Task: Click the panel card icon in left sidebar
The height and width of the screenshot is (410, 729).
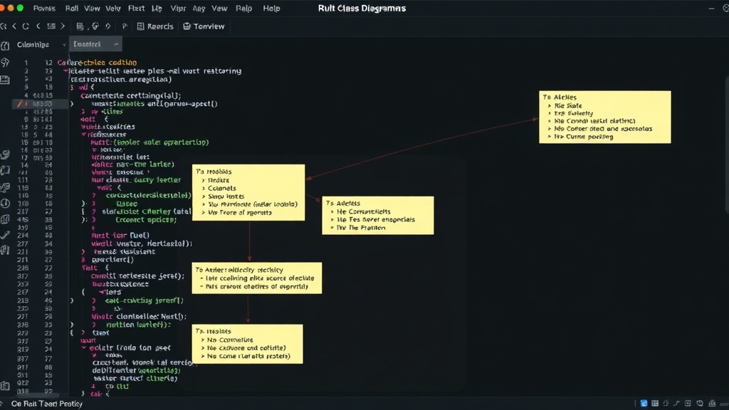Action: point(5,80)
